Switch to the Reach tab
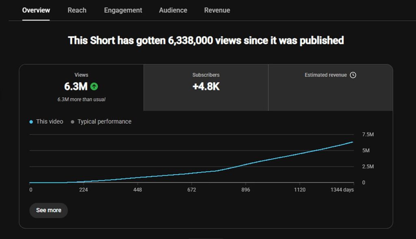 (x=77, y=10)
